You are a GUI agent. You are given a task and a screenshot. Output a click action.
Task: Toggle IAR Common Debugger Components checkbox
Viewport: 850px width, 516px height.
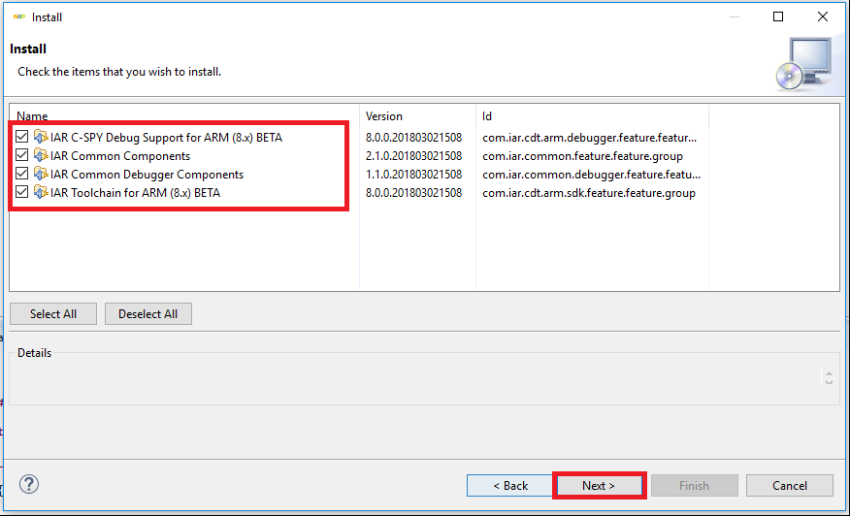point(21,174)
